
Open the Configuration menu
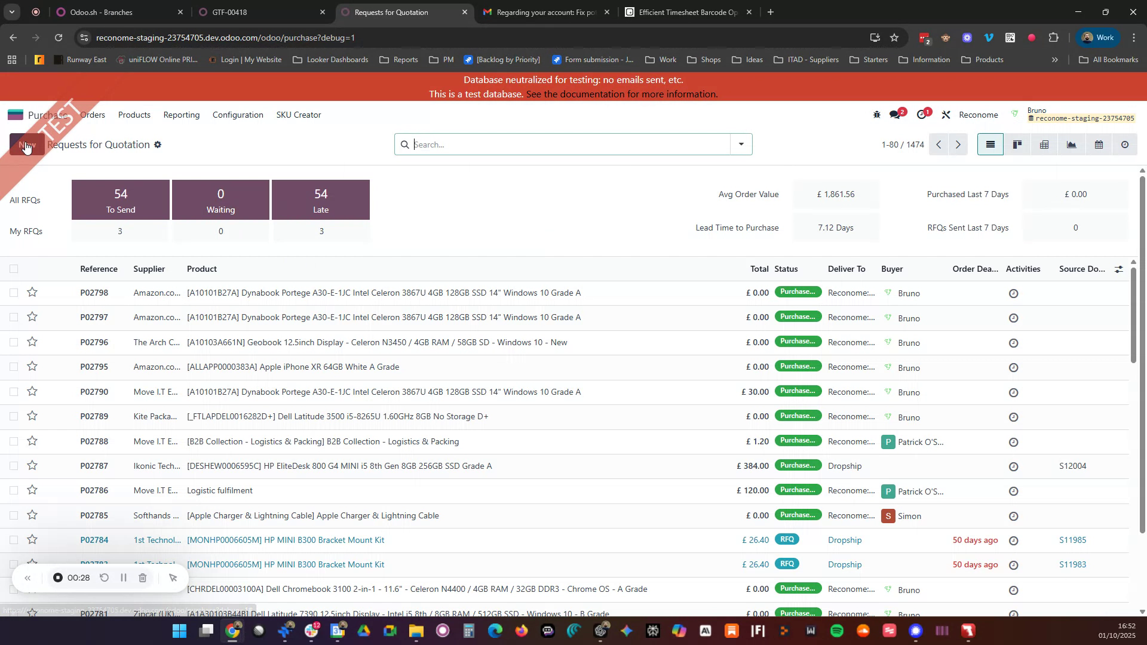tap(238, 115)
